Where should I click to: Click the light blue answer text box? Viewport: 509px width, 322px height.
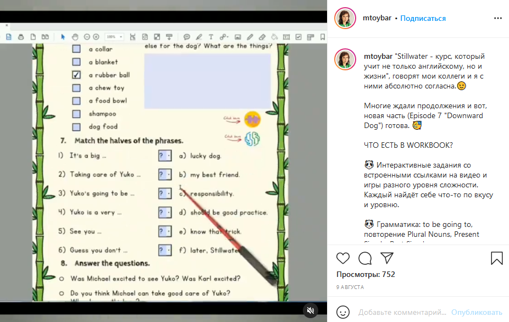[x=207, y=81]
